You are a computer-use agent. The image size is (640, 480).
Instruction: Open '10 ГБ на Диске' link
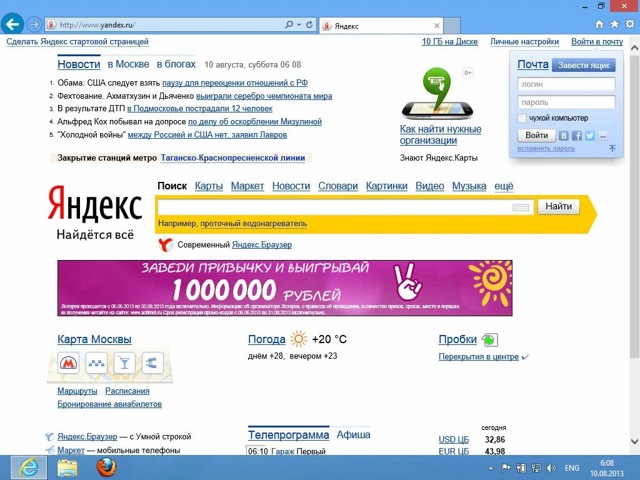[450, 42]
